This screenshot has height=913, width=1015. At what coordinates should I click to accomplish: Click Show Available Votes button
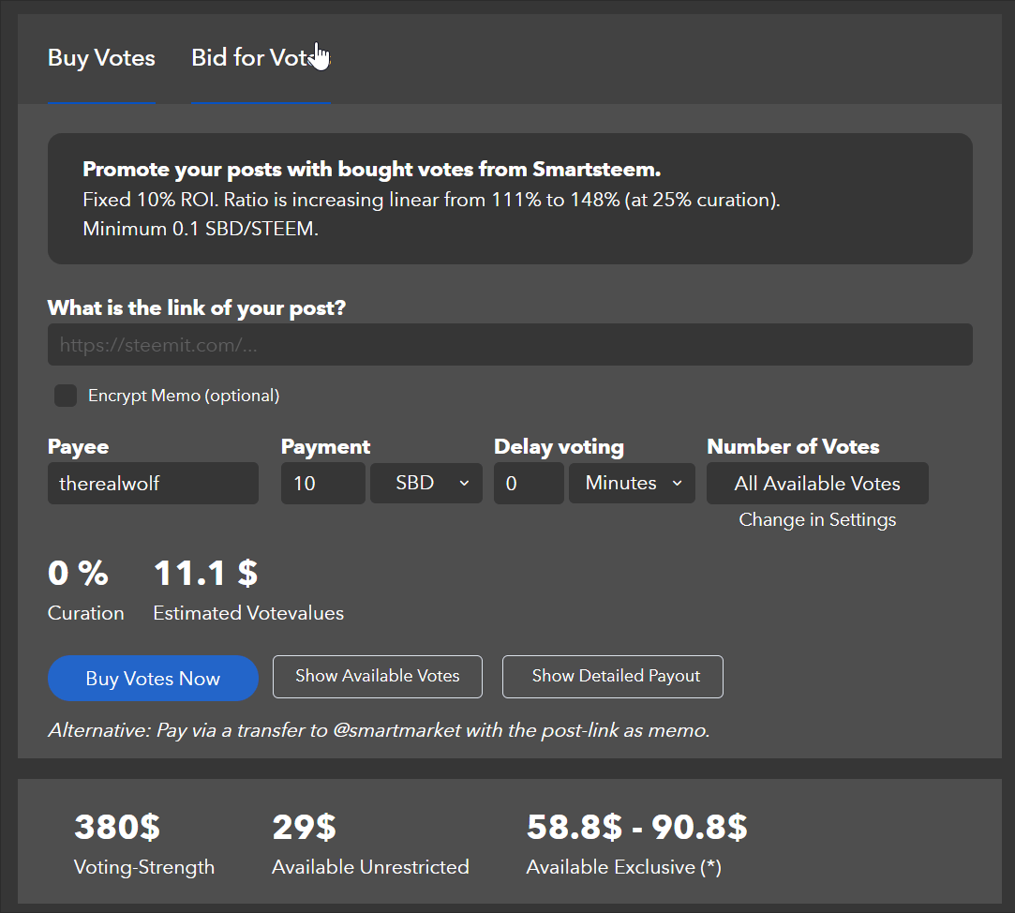tap(378, 676)
